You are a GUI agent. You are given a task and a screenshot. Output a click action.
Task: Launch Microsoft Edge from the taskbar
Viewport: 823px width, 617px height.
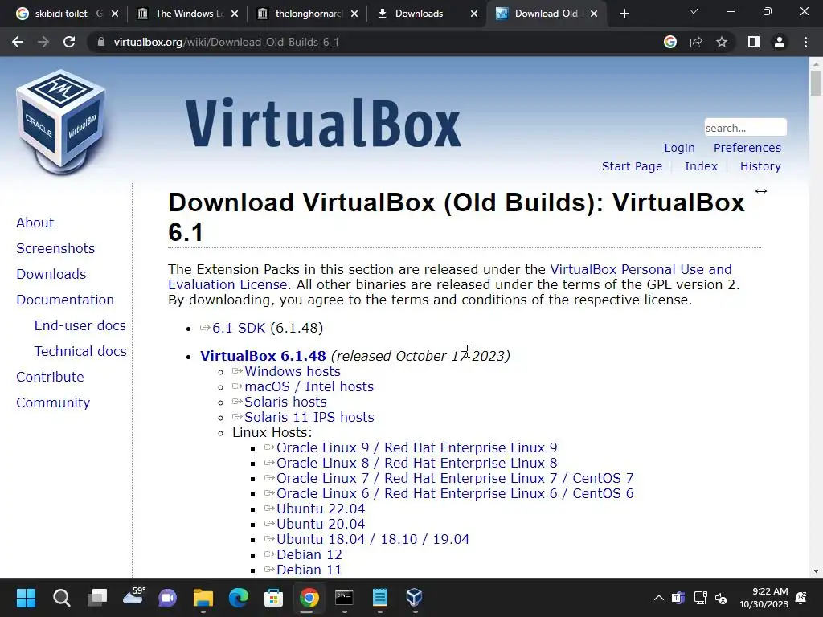[x=239, y=598]
